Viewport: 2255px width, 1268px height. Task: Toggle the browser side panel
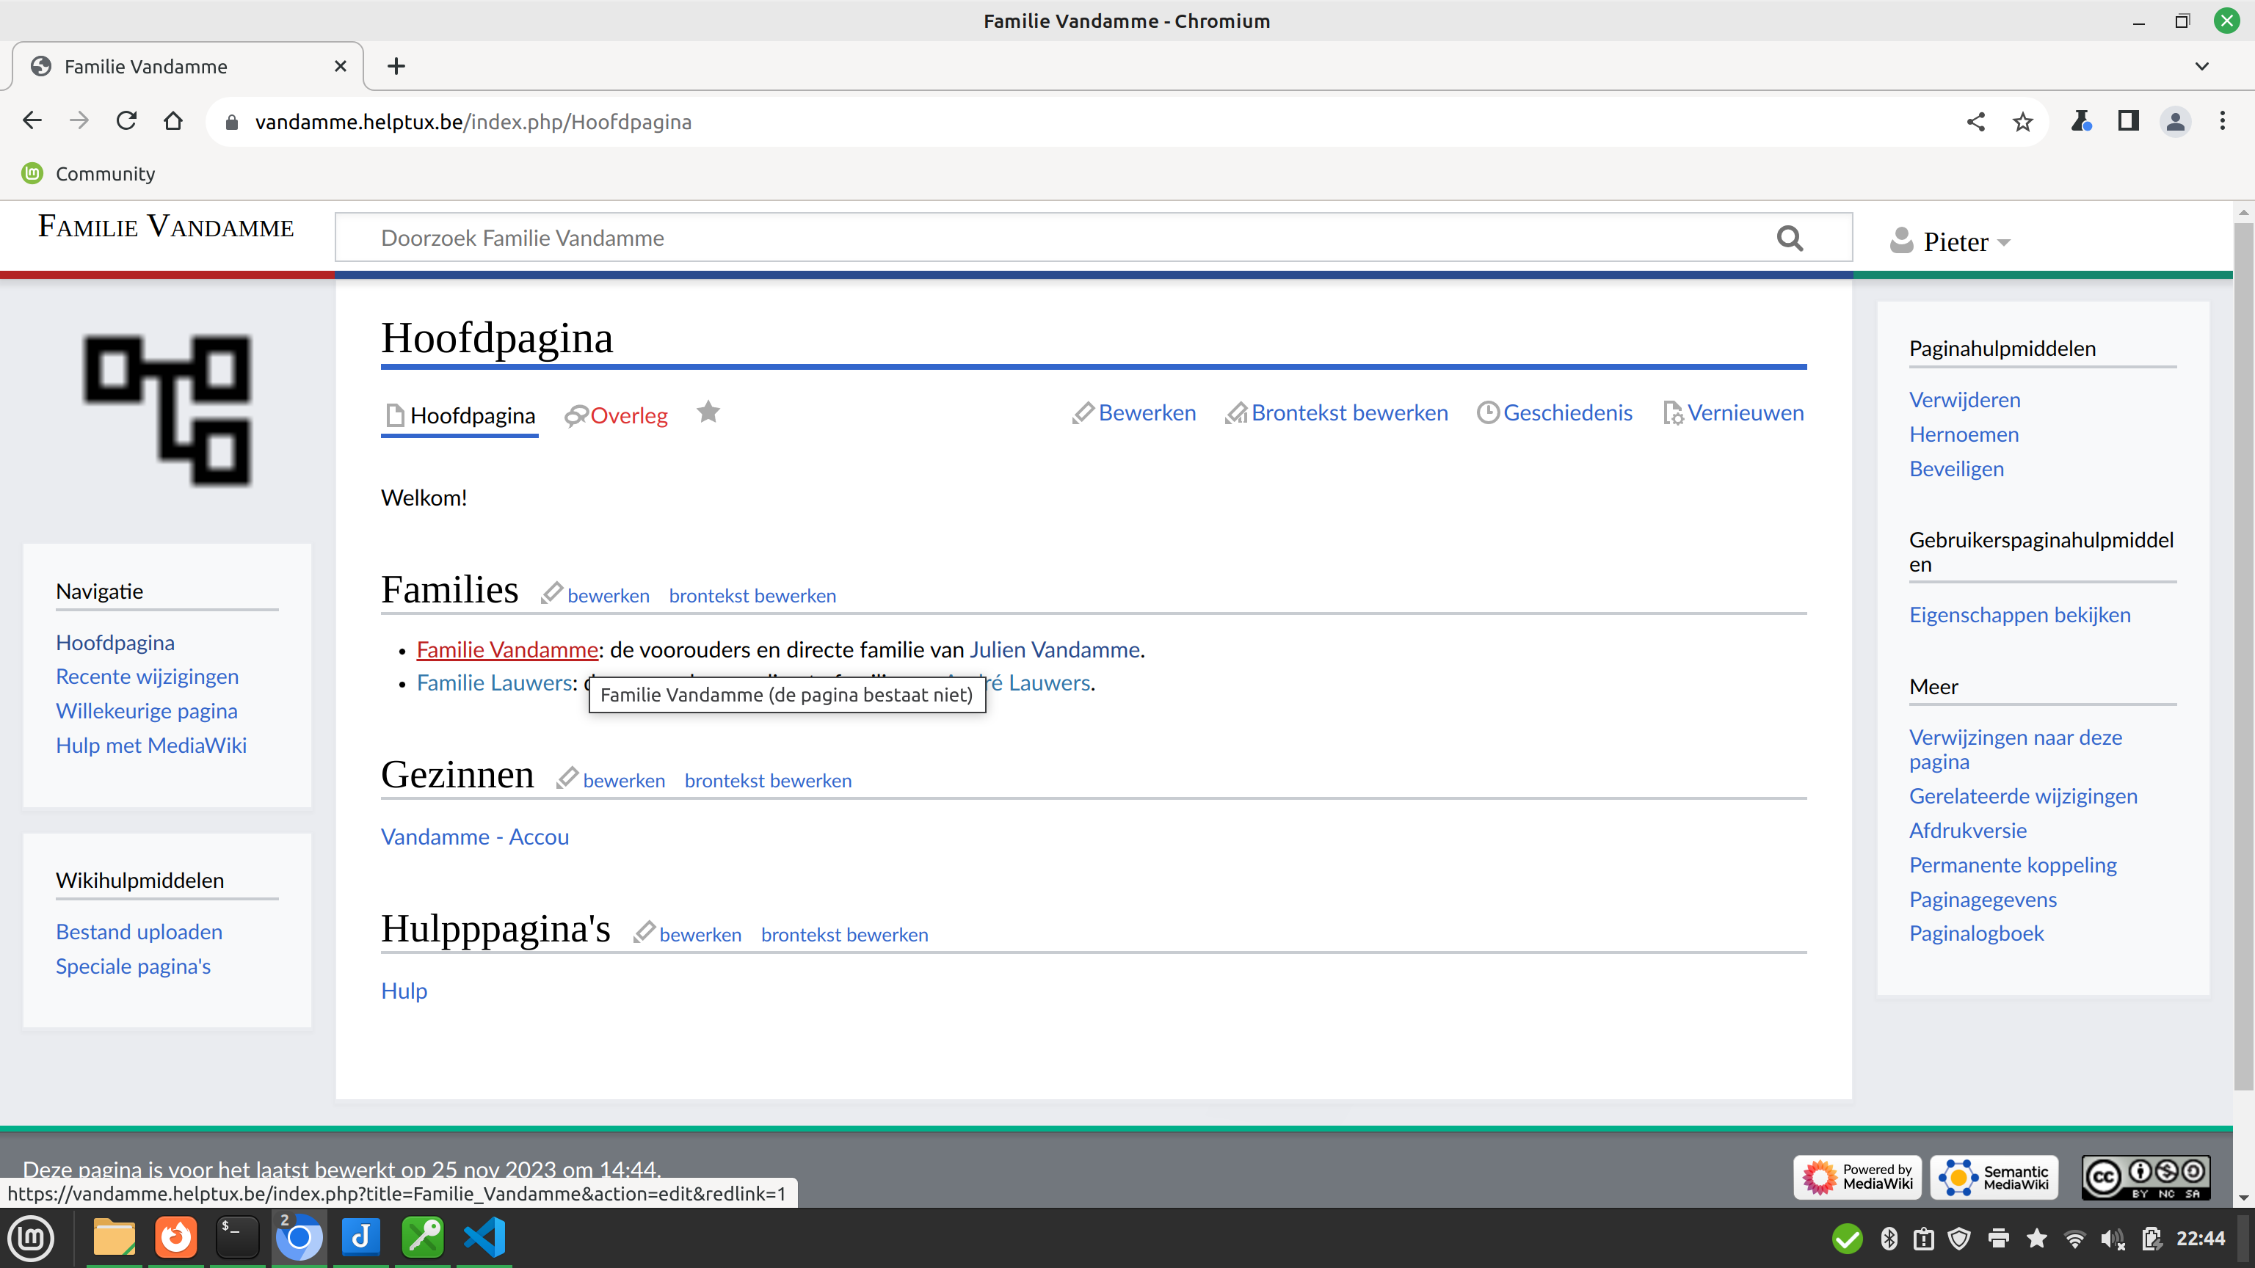[x=2128, y=121]
